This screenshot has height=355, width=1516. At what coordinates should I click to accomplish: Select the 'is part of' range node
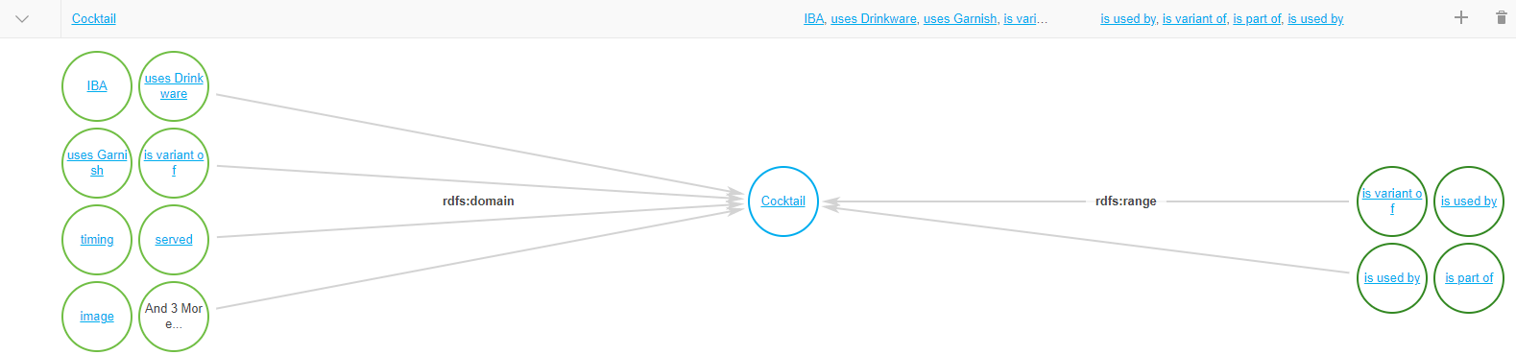coord(1469,278)
